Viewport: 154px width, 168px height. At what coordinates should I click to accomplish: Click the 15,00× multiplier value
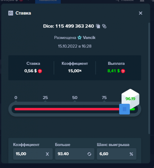point(75,71)
